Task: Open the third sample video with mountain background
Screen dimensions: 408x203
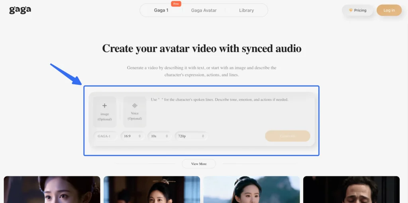Action: 252,189
